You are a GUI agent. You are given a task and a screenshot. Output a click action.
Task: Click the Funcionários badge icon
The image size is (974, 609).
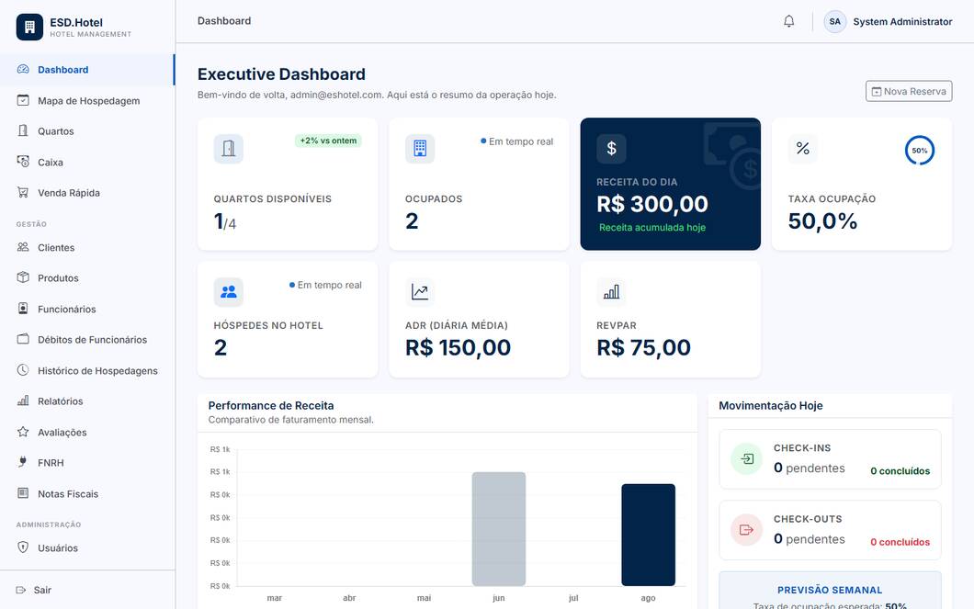pyautogui.click(x=23, y=309)
